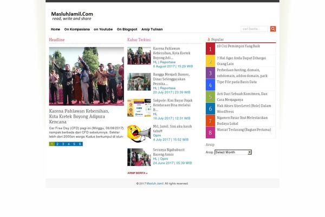Open the article Serunya Ngabuburit Bareng Ansor
This screenshot has height=217, width=325.
pyautogui.click(x=168, y=152)
